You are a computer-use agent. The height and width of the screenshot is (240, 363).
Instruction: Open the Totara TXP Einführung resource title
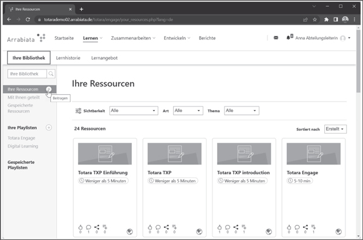point(103,173)
